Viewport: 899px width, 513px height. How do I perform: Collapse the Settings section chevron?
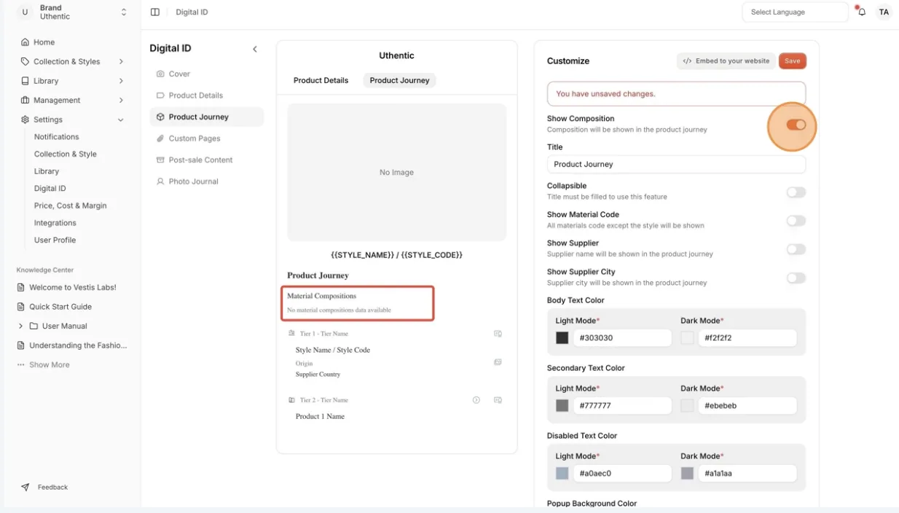[121, 120]
